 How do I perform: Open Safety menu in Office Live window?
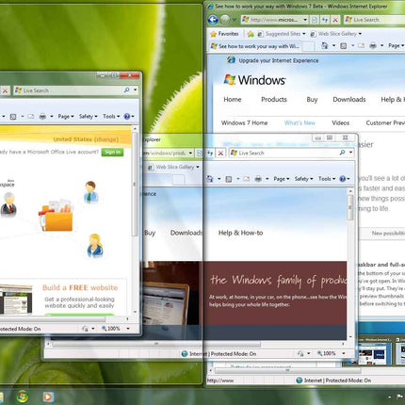pyautogui.click(x=89, y=117)
